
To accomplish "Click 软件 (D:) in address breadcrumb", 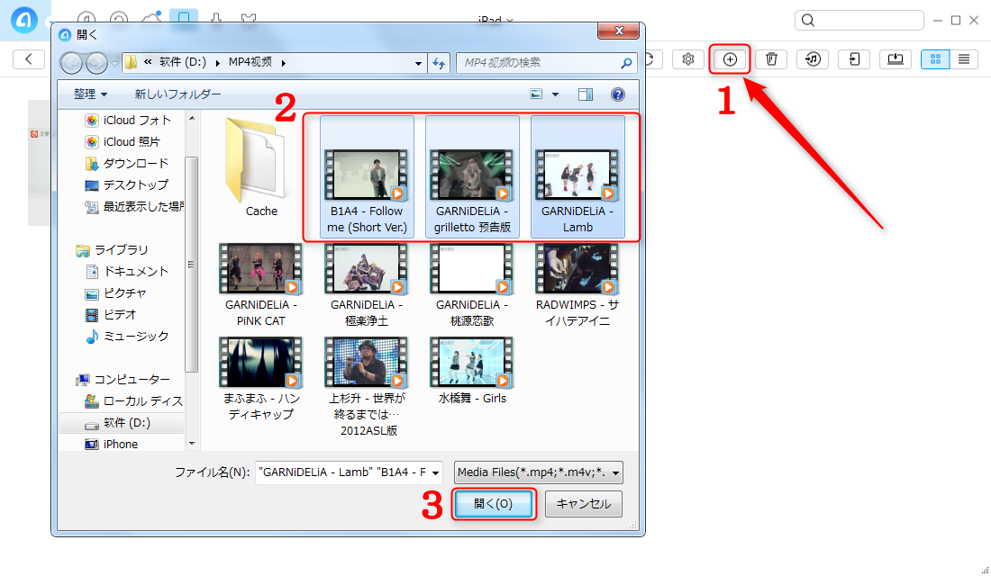I will (183, 62).
